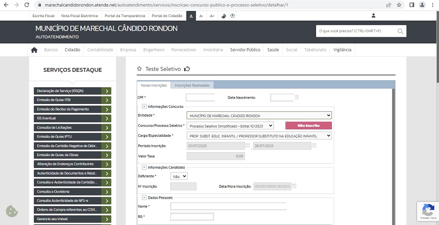439x225 pixels.
Task: Open cookie preferences icon at bottom left
Action: (x=12, y=211)
